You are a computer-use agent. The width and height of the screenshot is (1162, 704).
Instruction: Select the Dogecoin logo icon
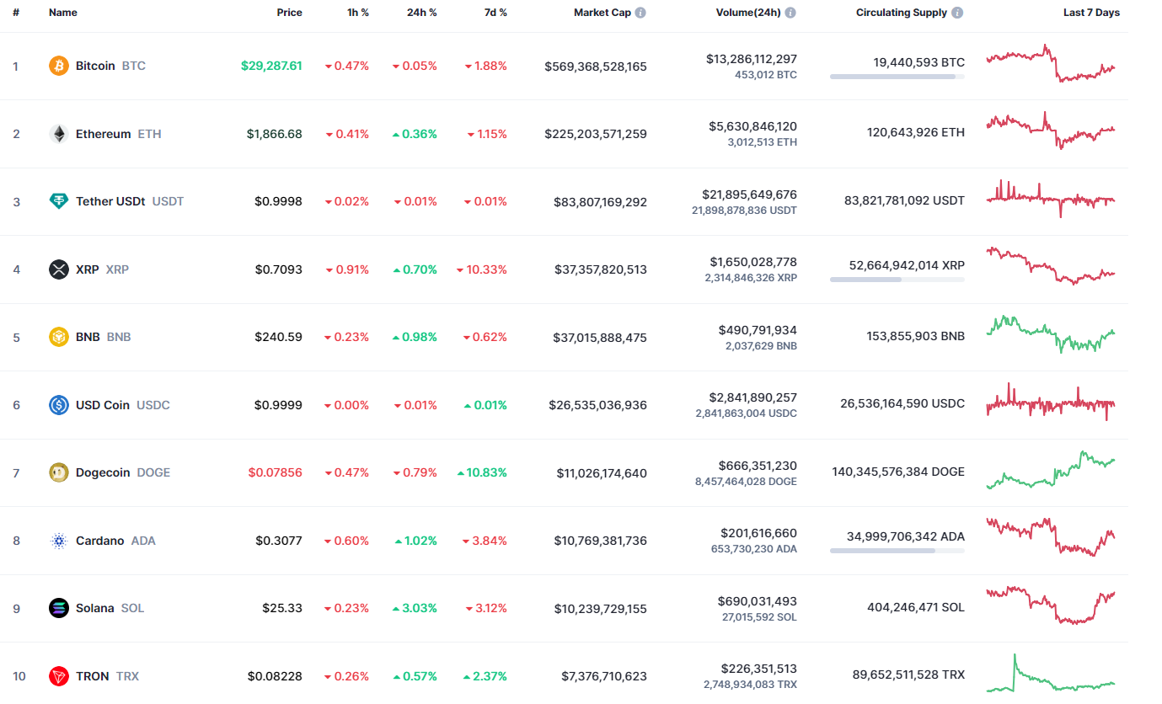click(x=57, y=472)
